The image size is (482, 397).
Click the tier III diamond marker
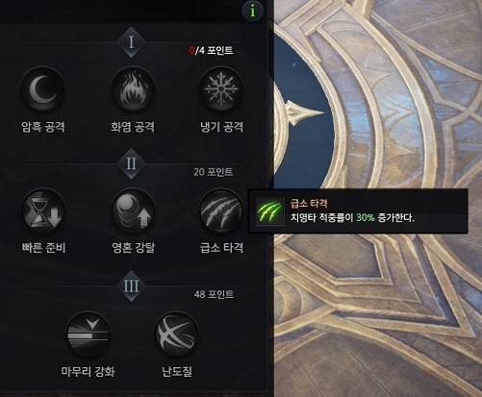[131, 285]
